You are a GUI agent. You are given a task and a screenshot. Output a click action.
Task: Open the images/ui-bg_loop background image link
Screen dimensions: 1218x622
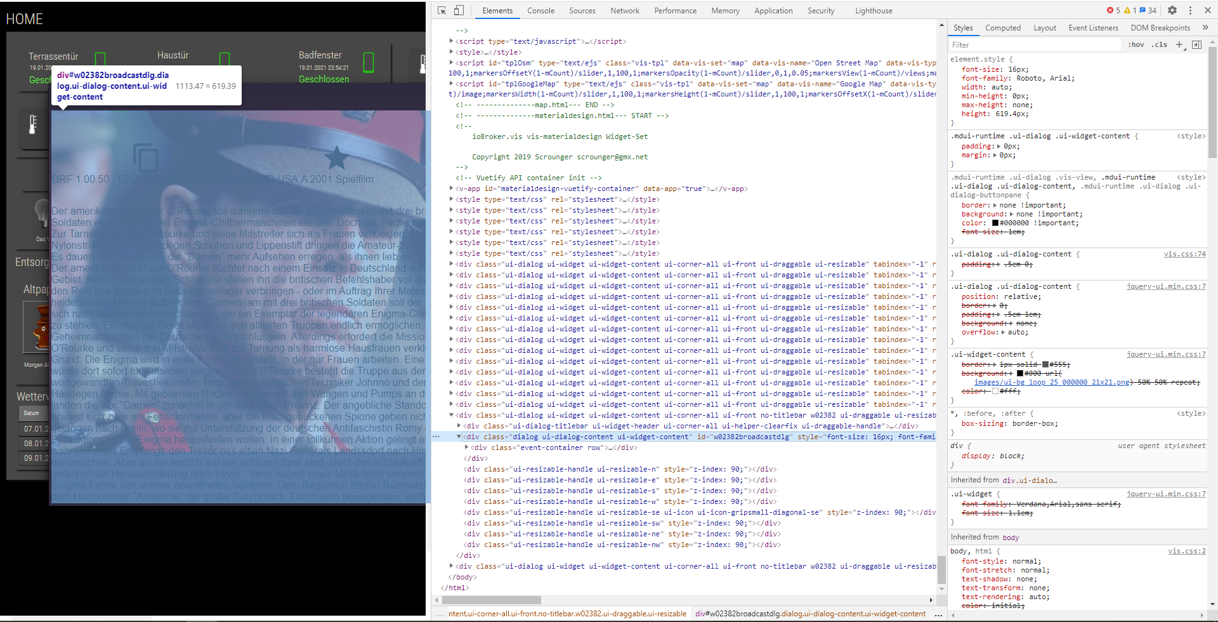coord(1053,382)
